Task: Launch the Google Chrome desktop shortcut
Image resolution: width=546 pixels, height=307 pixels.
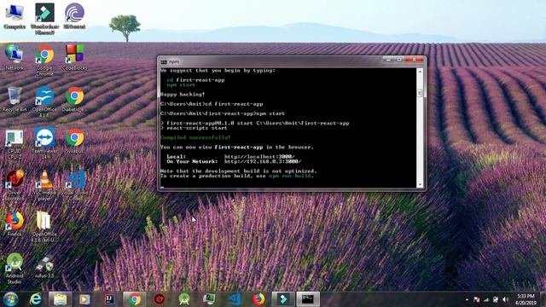Action: click(x=44, y=60)
